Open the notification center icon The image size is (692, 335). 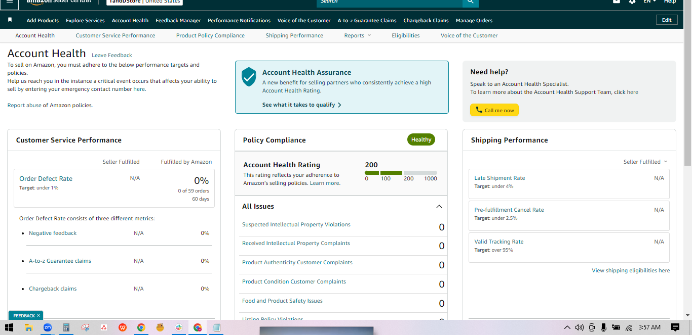tap(675, 327)
